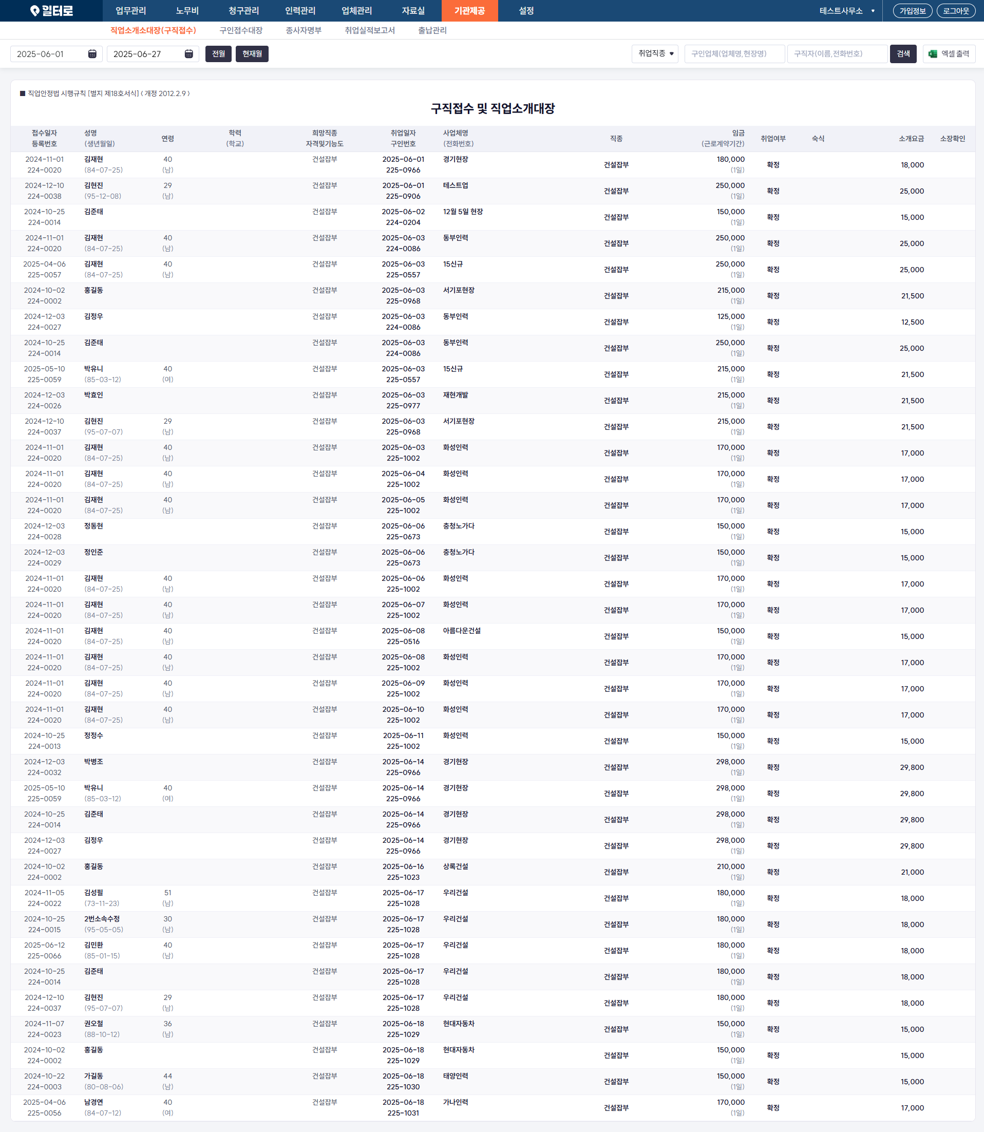Open the end date calendar picker icon

188,54
